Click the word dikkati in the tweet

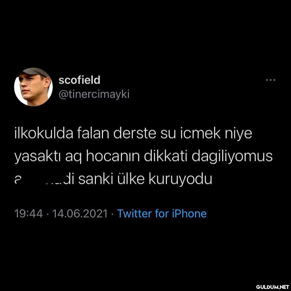tap(166, 156)
